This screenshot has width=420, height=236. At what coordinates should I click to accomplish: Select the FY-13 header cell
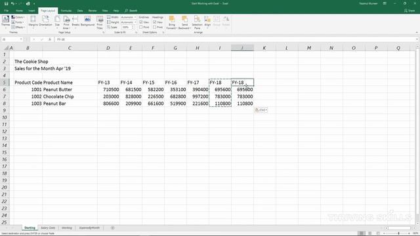coord(108,83)
